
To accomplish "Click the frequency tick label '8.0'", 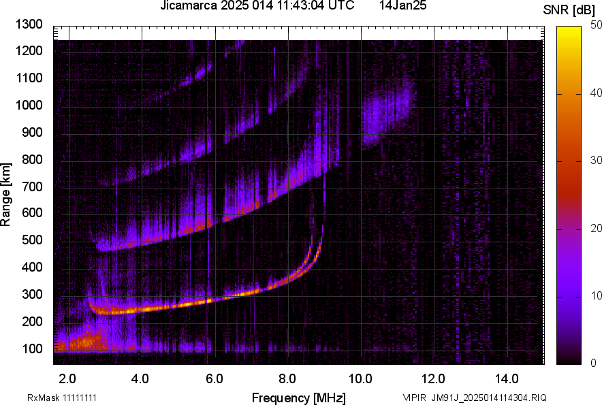I will click(287, 379).
